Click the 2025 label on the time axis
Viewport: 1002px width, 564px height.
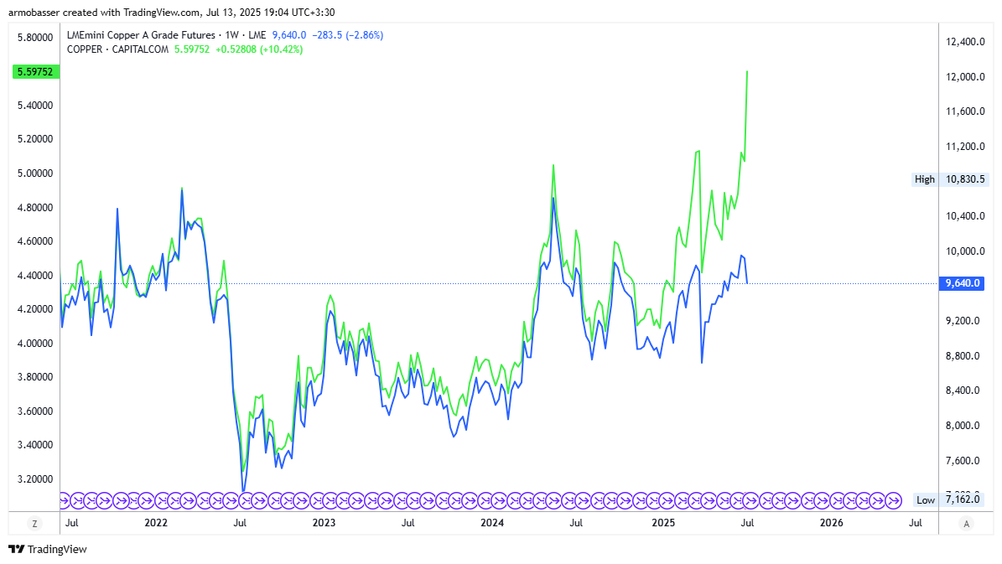coord(663,524)
